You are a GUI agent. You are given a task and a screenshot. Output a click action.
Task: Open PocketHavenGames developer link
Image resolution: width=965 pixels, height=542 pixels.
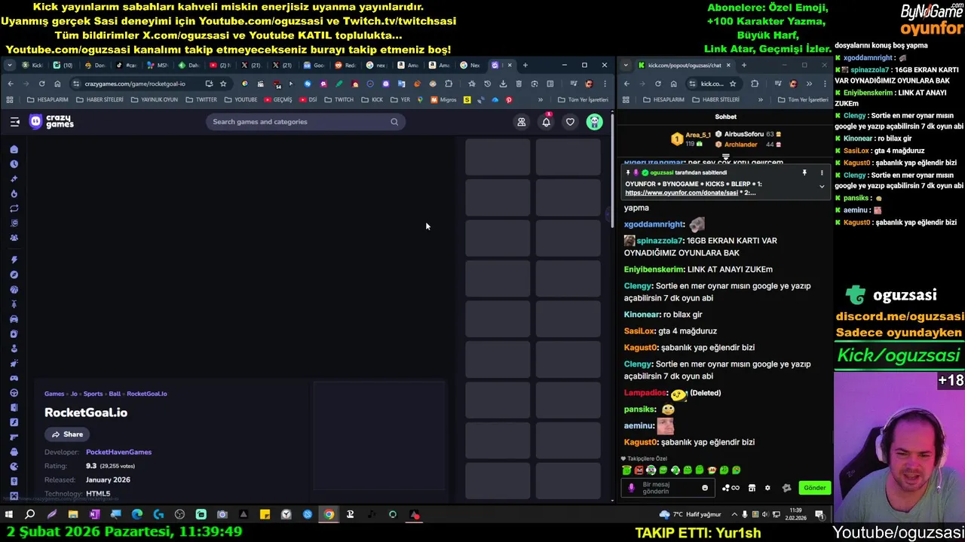[118, 452]
